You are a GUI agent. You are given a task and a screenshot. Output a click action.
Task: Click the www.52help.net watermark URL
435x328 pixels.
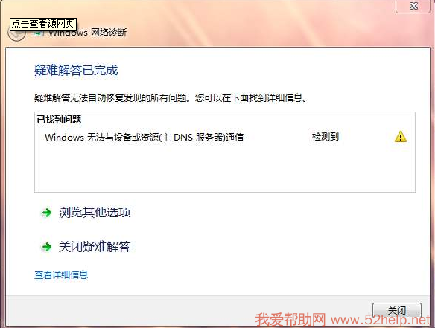[381, 321]
